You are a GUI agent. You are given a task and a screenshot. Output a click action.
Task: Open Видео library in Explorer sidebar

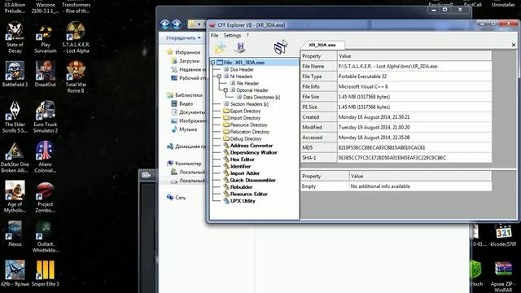(x=186, y=103)
